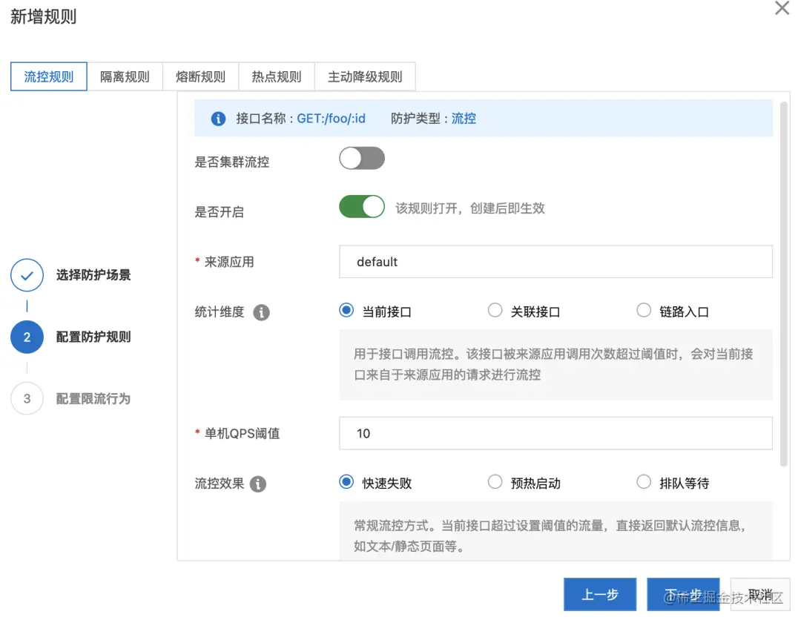
Task: Click the 单机QPS阈值 input field
Action: click(556, 434)
